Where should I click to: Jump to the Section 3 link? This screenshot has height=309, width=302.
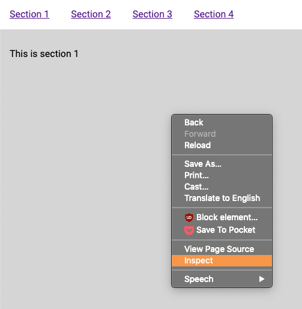click(x=153, y=14)
